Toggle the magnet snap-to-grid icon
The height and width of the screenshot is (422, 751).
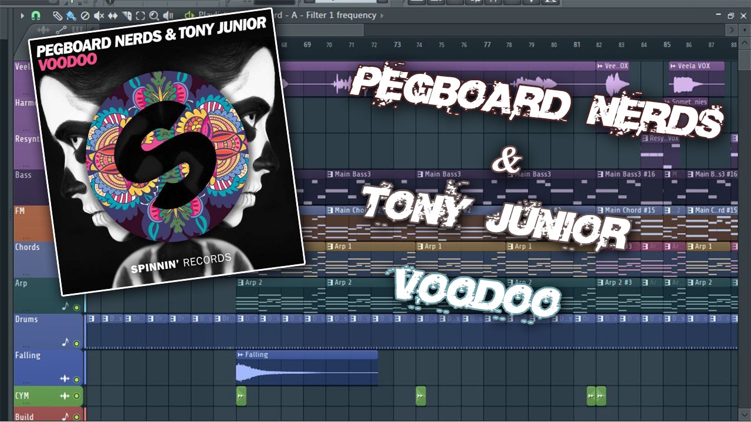pyautogui.click(x=35, y=16)
